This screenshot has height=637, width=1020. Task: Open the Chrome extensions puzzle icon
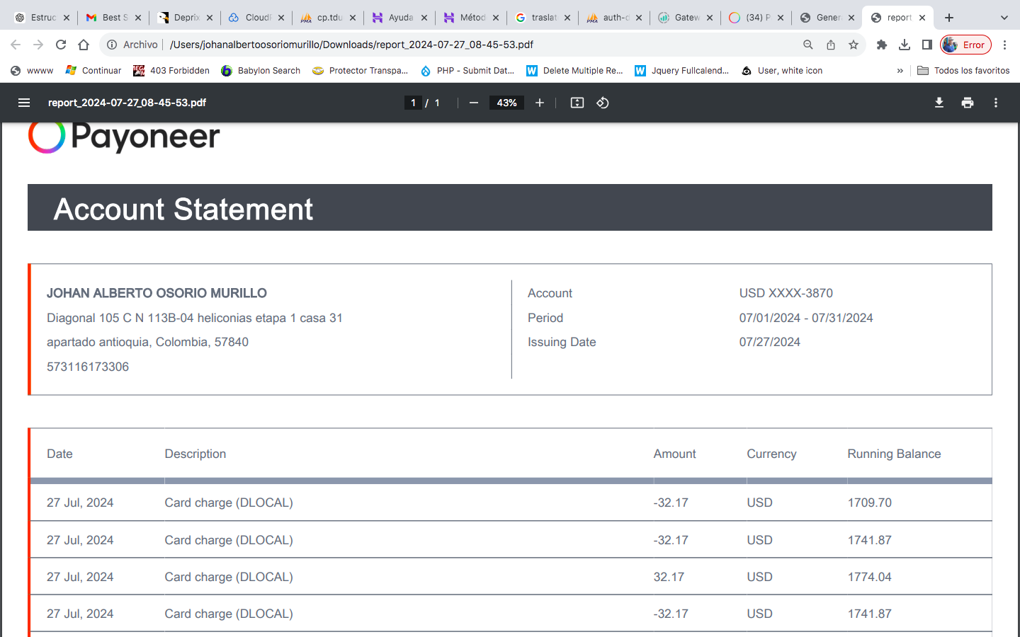tap(882, 45)
